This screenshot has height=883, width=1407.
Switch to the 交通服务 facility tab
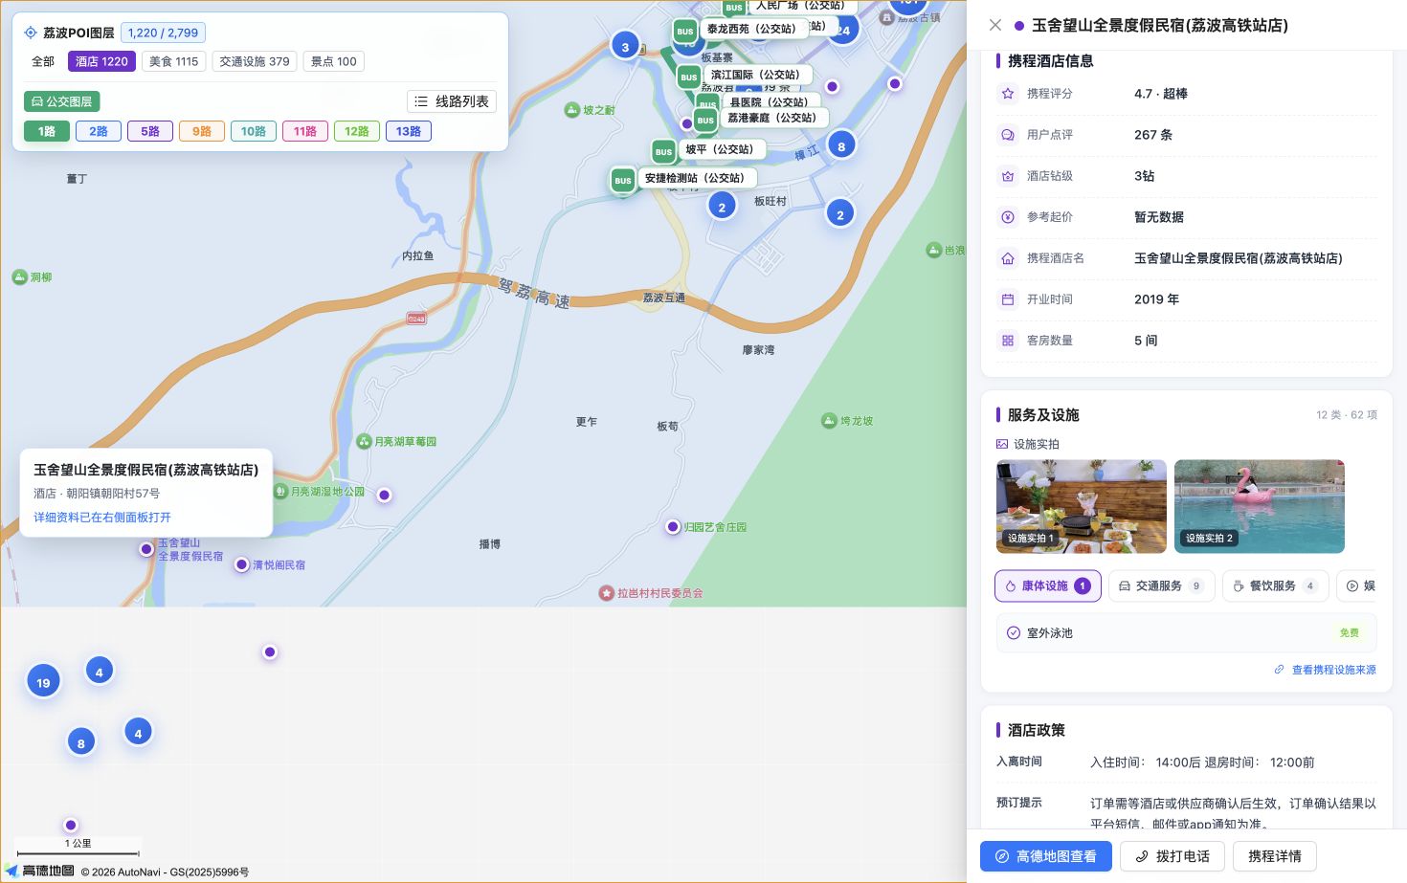pos(1161,585)
